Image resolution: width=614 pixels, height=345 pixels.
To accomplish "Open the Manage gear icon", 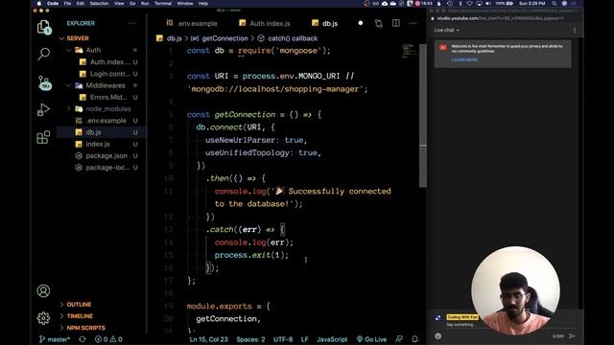I will point(43,318).
